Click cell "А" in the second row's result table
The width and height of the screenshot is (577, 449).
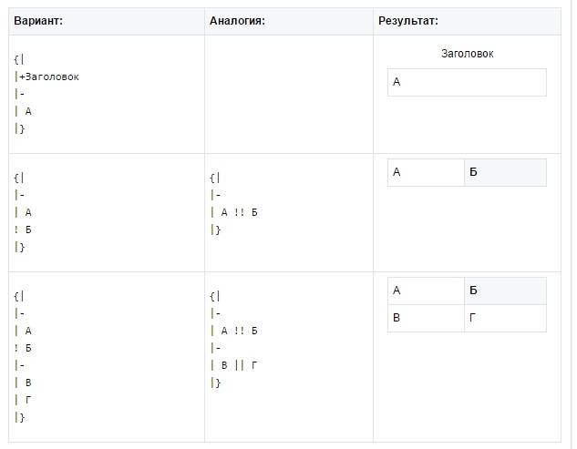[426, 172]
